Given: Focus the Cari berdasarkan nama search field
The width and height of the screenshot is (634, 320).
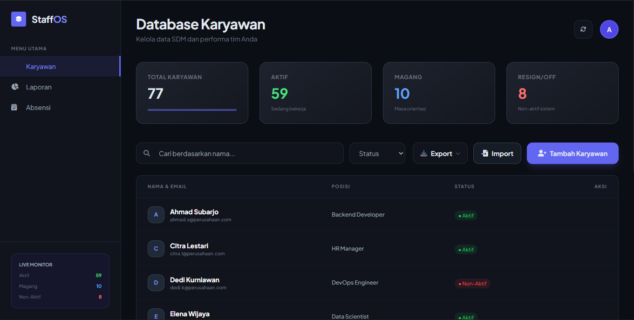Looking at the screenshot, I should (240, 153).
